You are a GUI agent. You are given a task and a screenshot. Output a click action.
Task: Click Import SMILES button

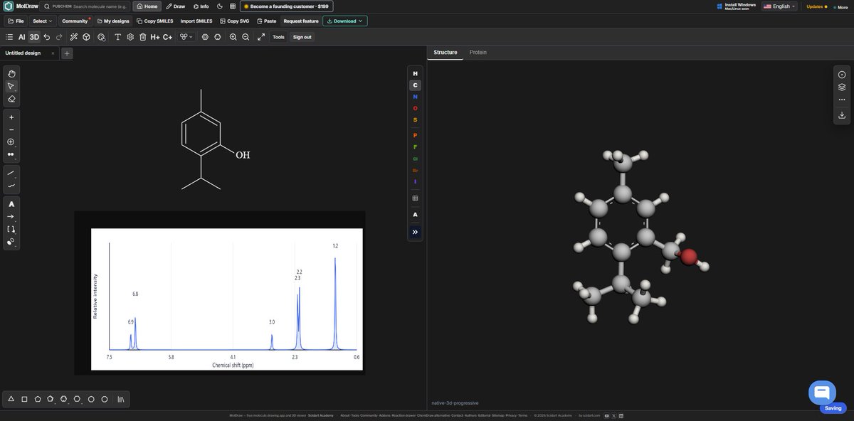point(196,21)
